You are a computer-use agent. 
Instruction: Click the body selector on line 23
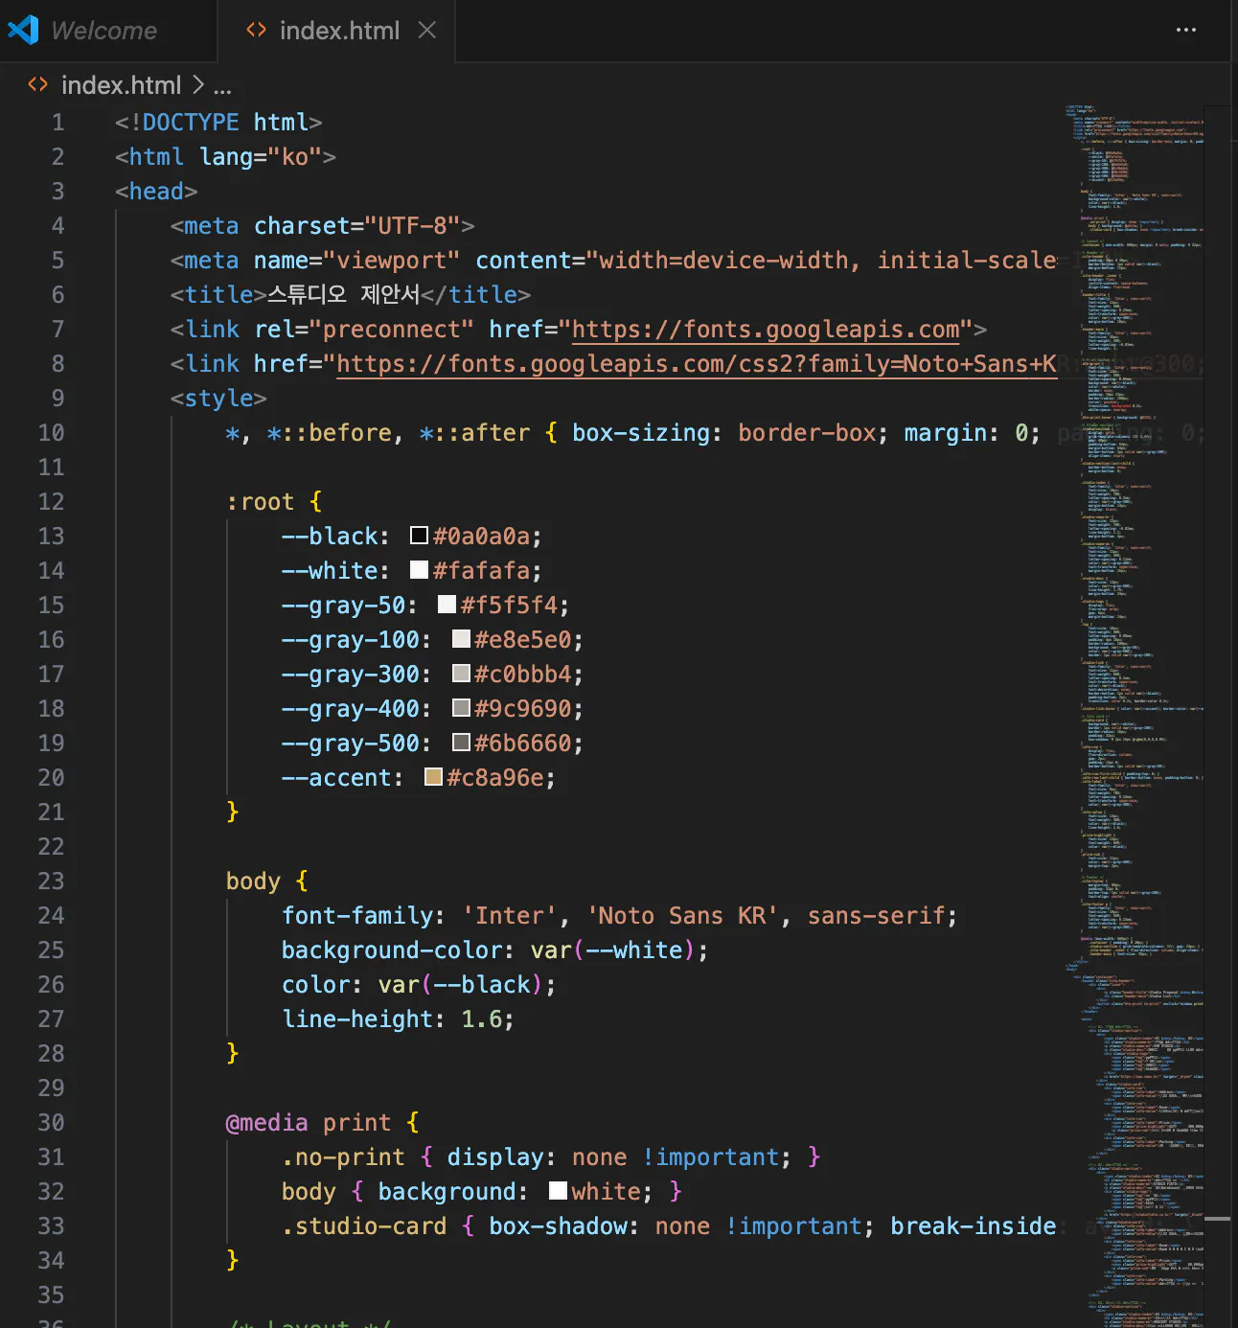253,882
